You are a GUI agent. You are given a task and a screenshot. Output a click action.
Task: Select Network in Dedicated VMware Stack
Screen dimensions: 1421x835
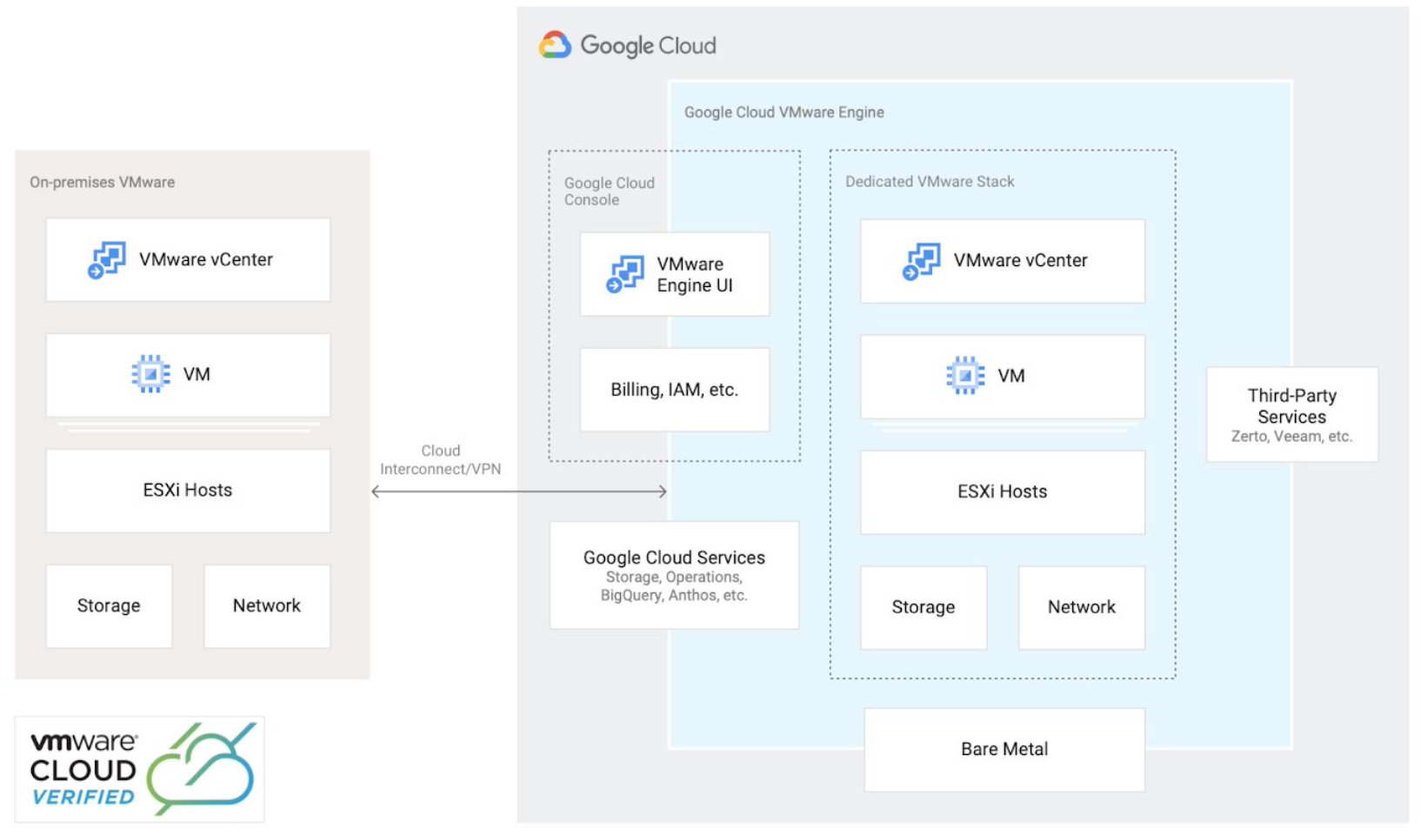click(x=1082, y=608)
